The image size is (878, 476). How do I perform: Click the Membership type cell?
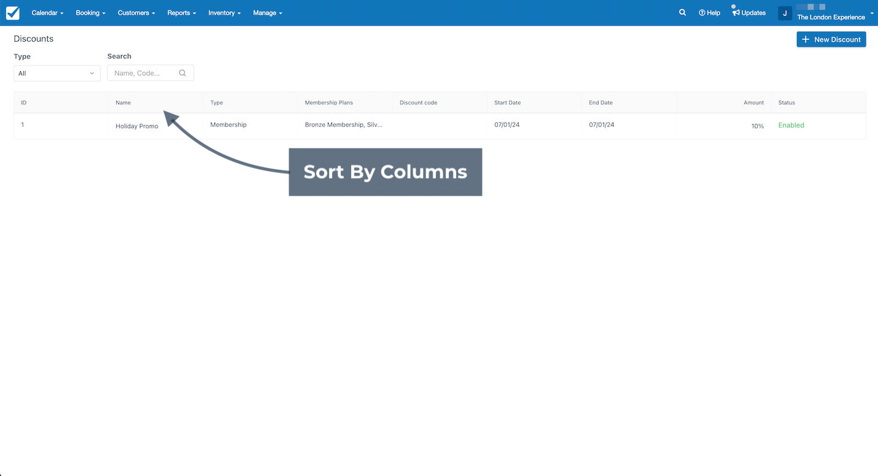[228, 125]
